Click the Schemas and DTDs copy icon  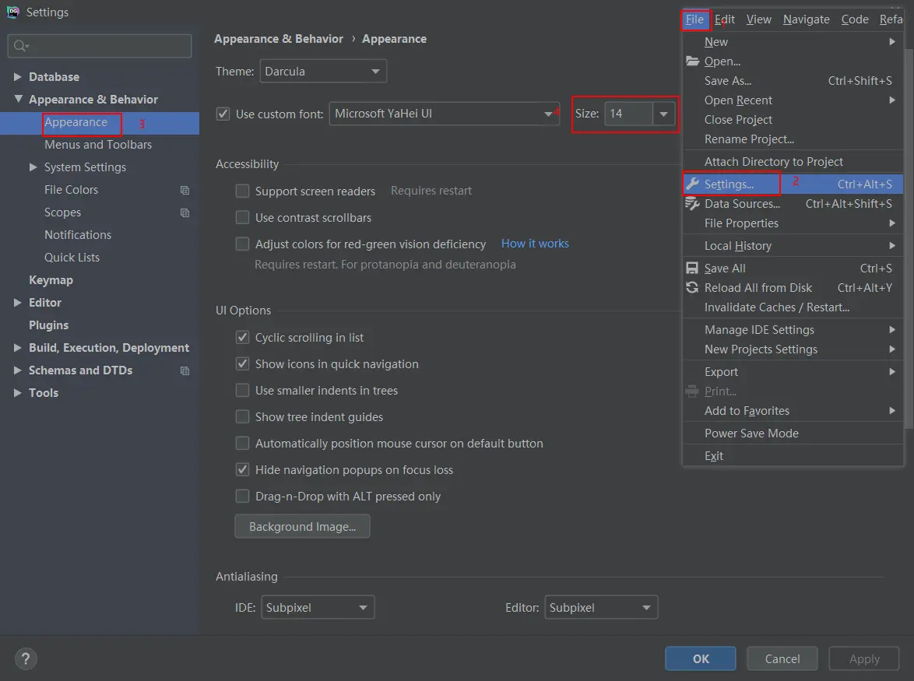tap(185, 371)
